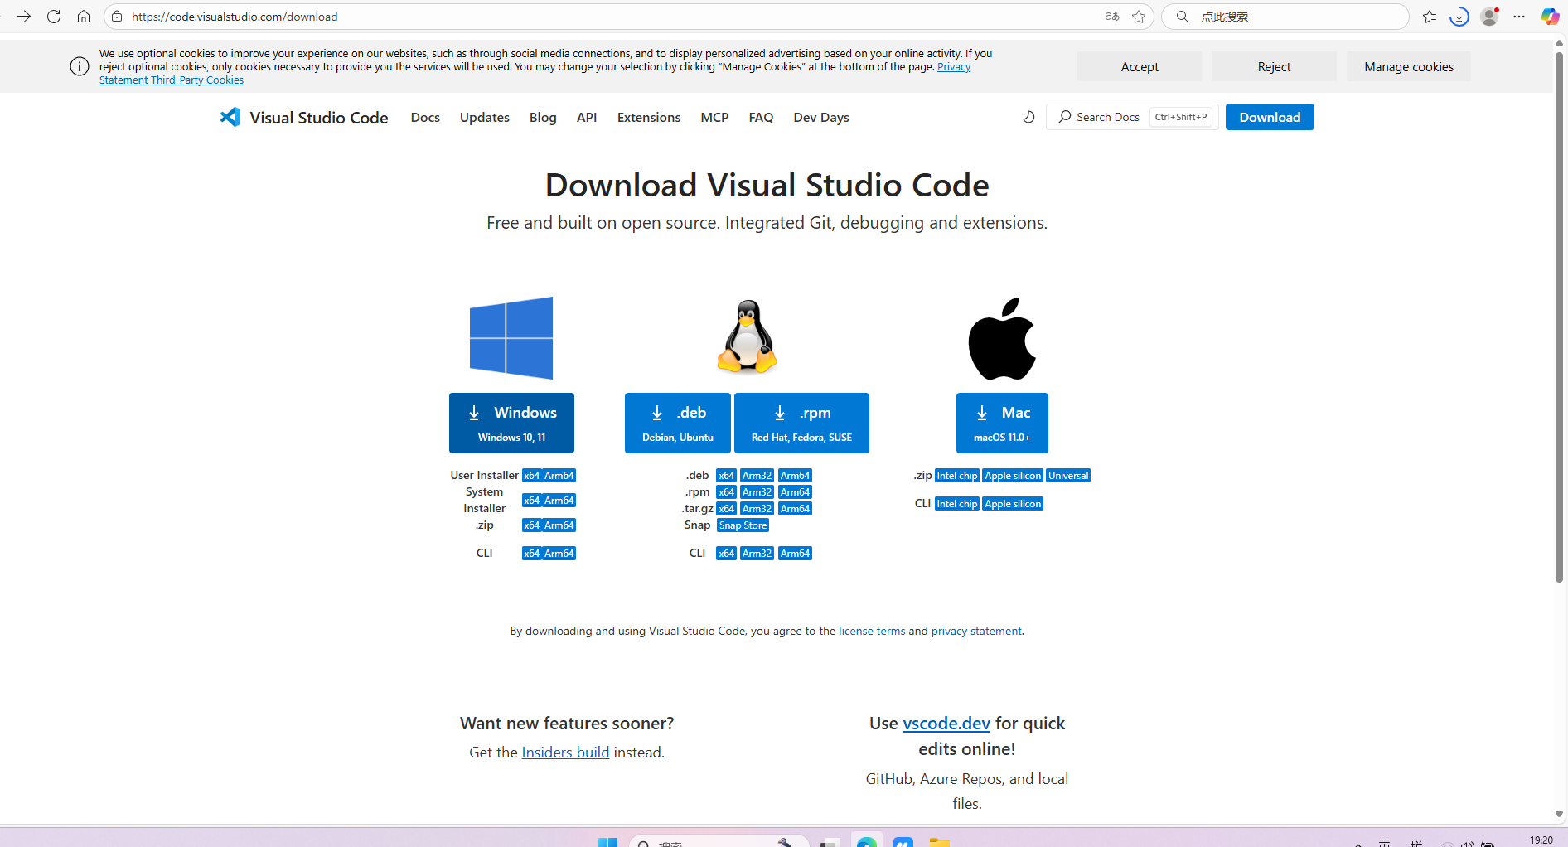Reject optional cookies
The image size is (1568, 847).
pos(1274,66)
